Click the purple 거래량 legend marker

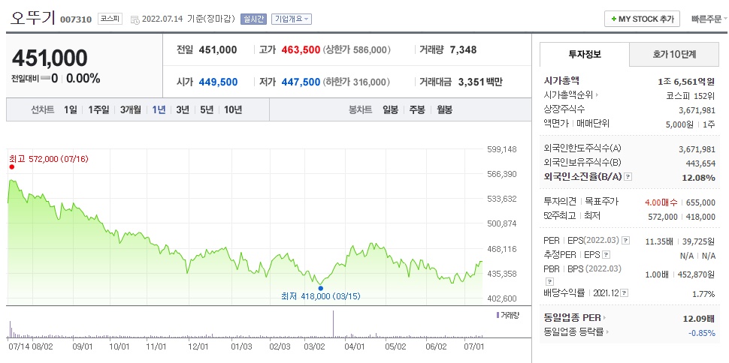point(498,315)
